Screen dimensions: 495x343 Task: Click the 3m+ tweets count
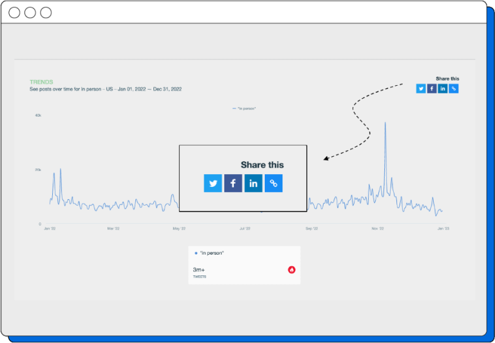pyautogui.click(x=199, y=269)
